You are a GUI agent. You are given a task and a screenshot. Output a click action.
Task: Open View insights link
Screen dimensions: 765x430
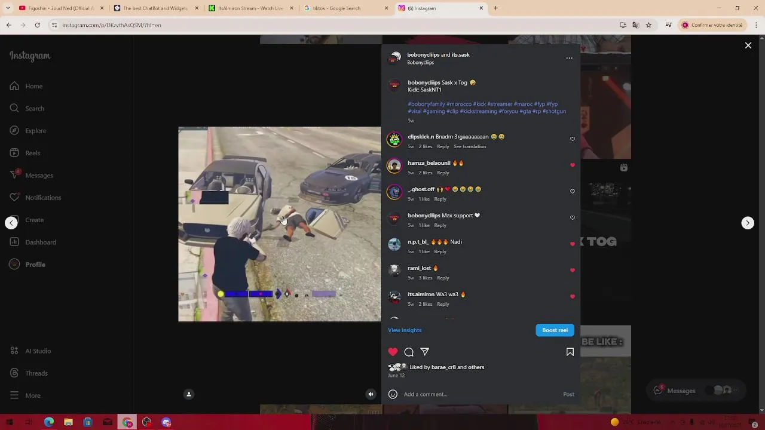click(405, 330)
